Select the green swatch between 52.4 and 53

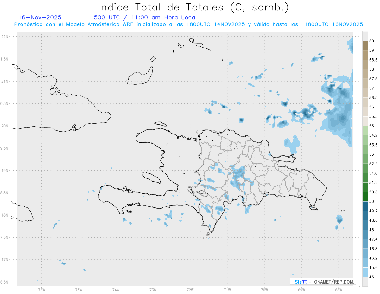tap(365, 159)
